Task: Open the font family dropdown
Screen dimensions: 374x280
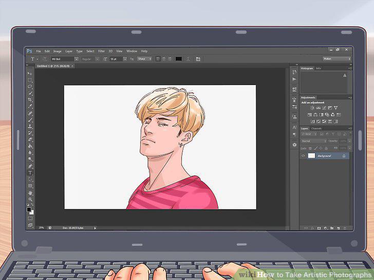Action: [x=77, y=59]
